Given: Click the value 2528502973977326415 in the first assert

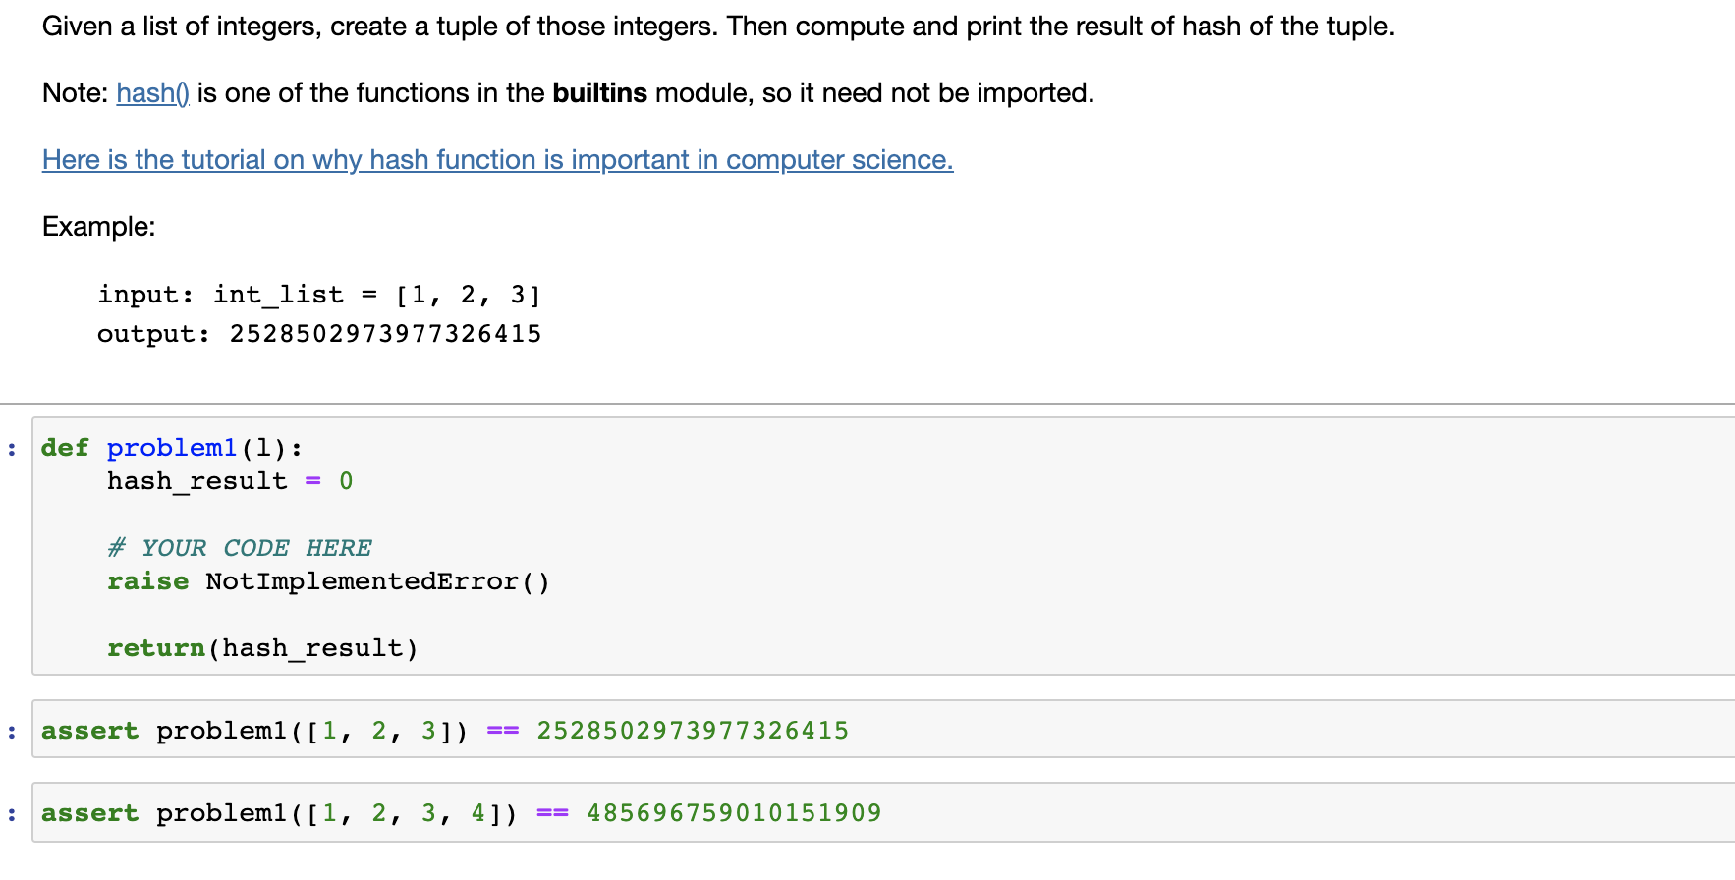Looking at the screenshot, I should 693,731.
